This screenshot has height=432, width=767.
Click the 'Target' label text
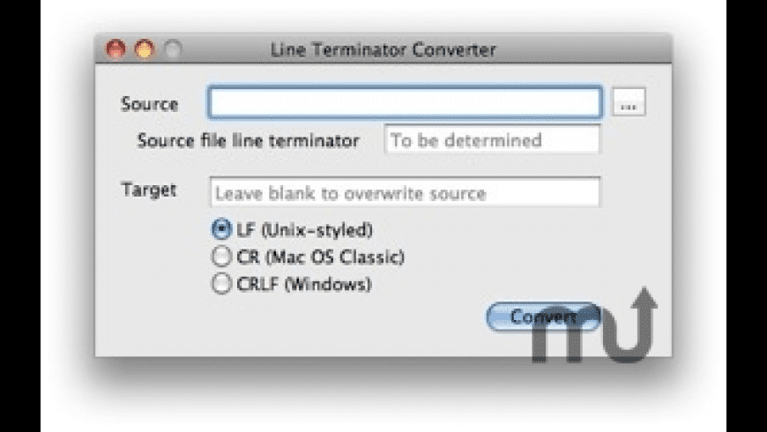pos(149,190)
